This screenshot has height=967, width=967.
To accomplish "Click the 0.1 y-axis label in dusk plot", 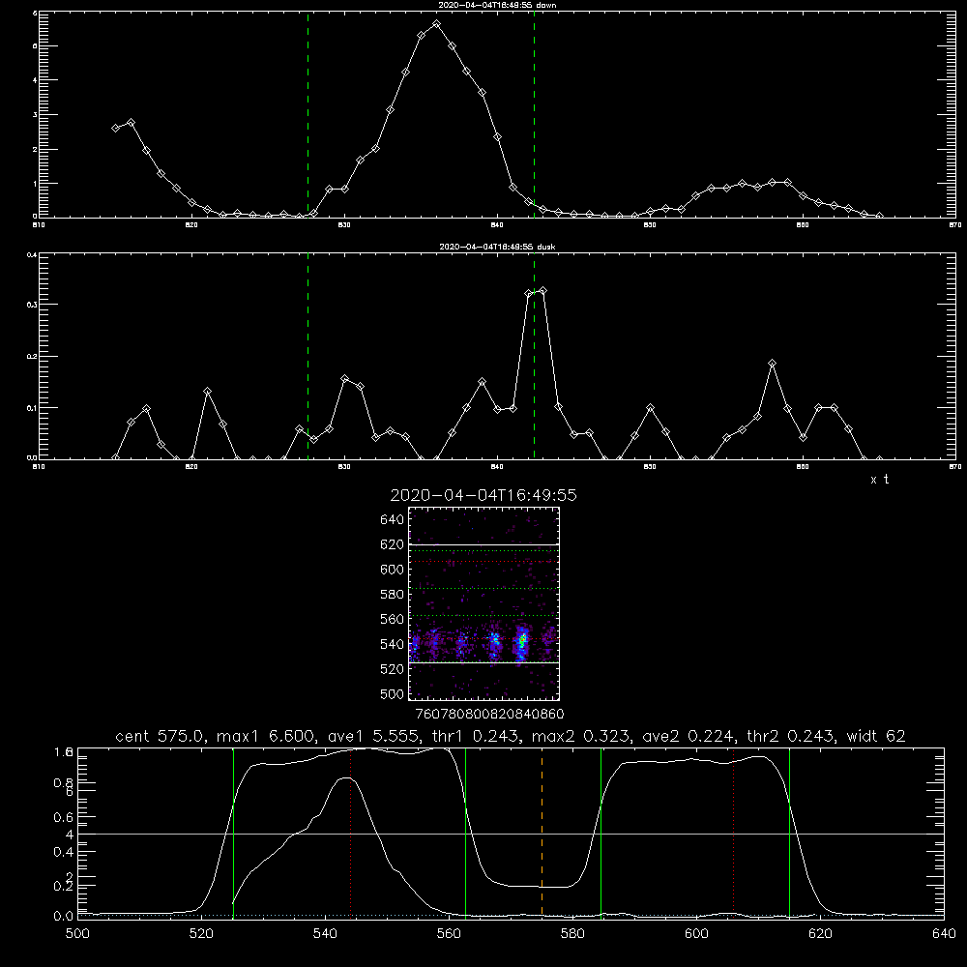I will [32, 408].
